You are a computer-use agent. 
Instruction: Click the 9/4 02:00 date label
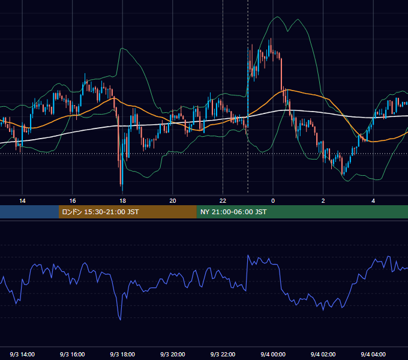(x=323, y=354)
